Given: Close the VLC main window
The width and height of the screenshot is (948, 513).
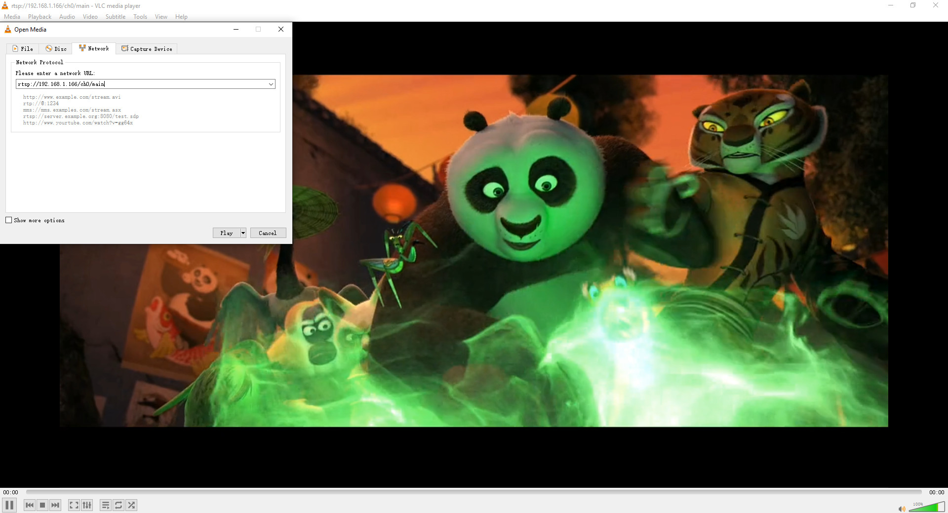Looking at the screenshot, I should (x=936, y=5).
